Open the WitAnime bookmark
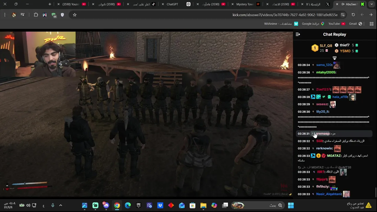377x212 pixels. pyautogui.click(x=281, y=24)
